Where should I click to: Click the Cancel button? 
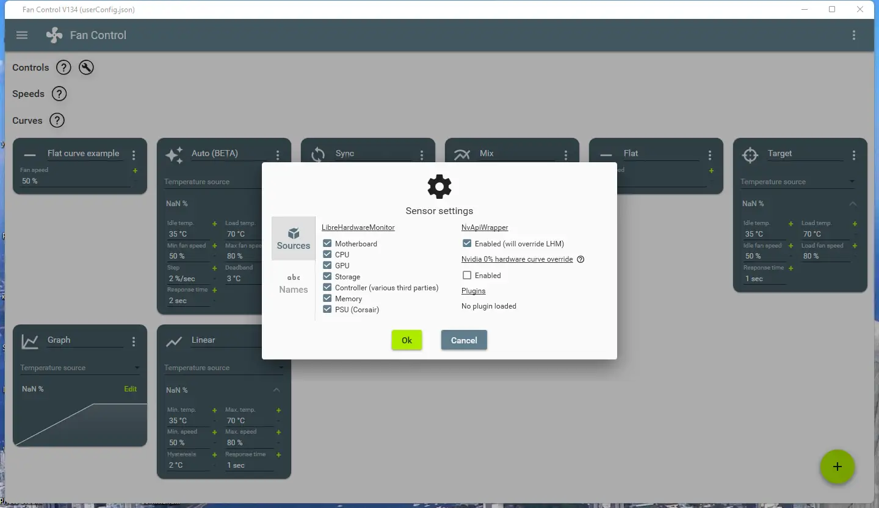point(464,340)
